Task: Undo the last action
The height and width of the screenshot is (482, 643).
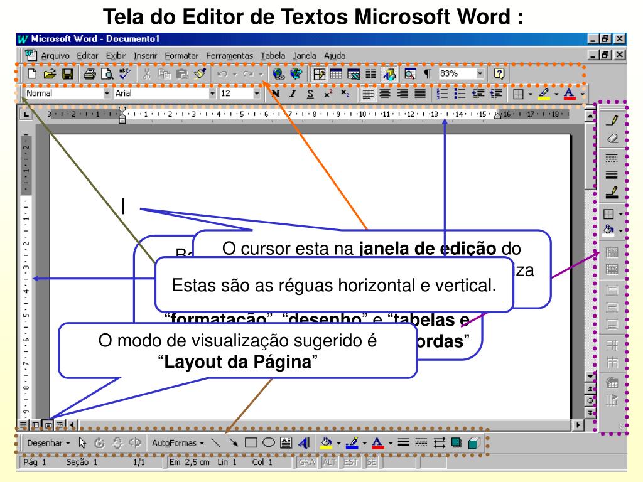Action: tap(222, 74)
